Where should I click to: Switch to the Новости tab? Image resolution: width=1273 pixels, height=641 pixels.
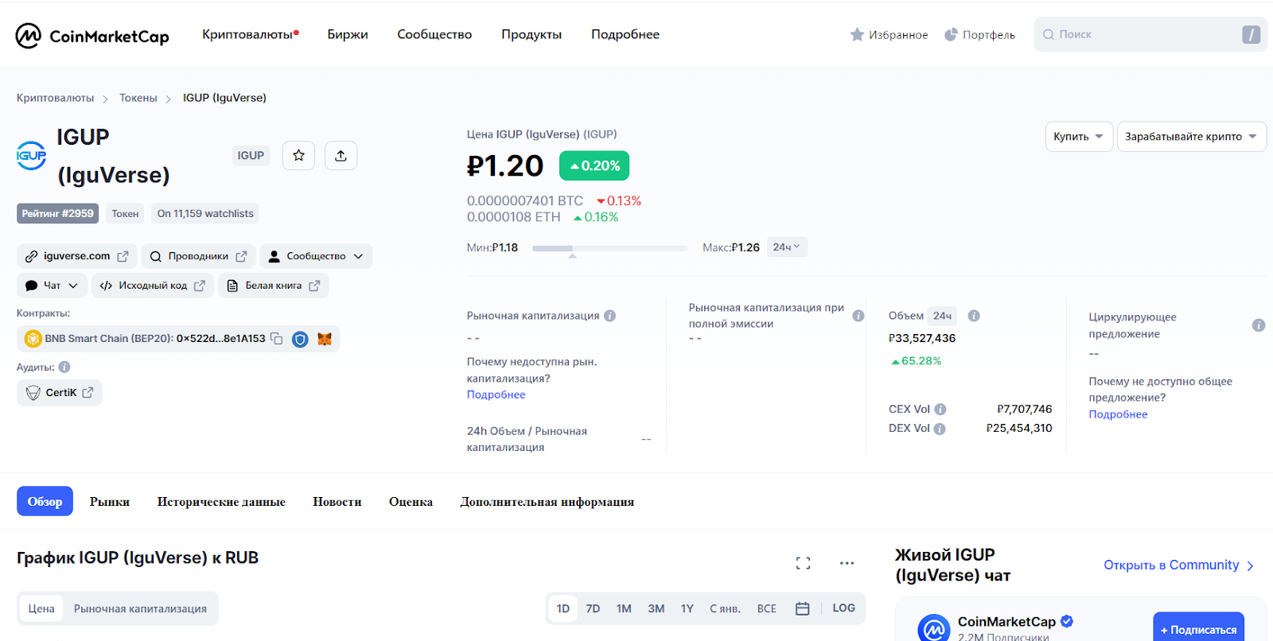(337, 502)
